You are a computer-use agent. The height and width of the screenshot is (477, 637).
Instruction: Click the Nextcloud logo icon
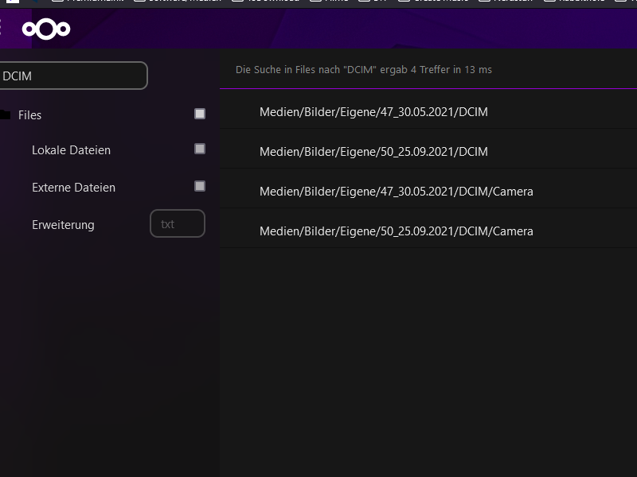(46, 29)
